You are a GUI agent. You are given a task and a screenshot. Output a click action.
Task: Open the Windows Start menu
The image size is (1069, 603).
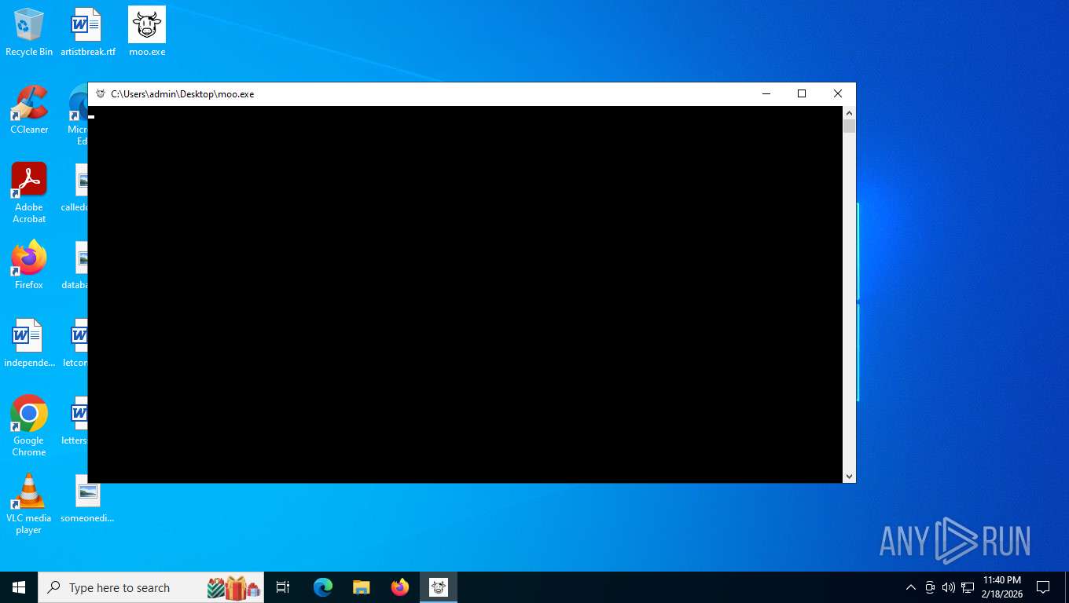[x=19, y=587]
